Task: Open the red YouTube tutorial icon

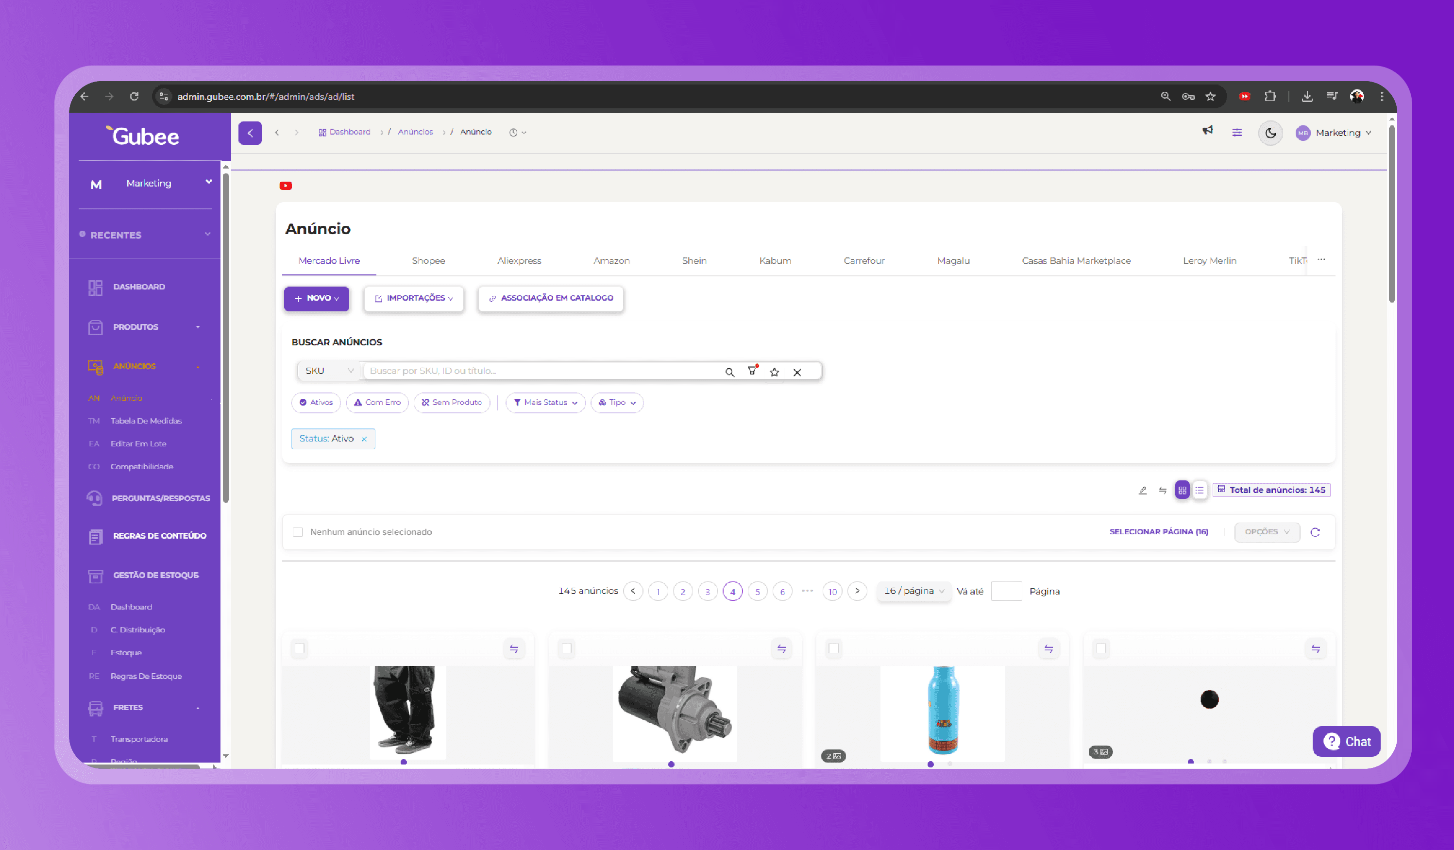Action: 286,186
